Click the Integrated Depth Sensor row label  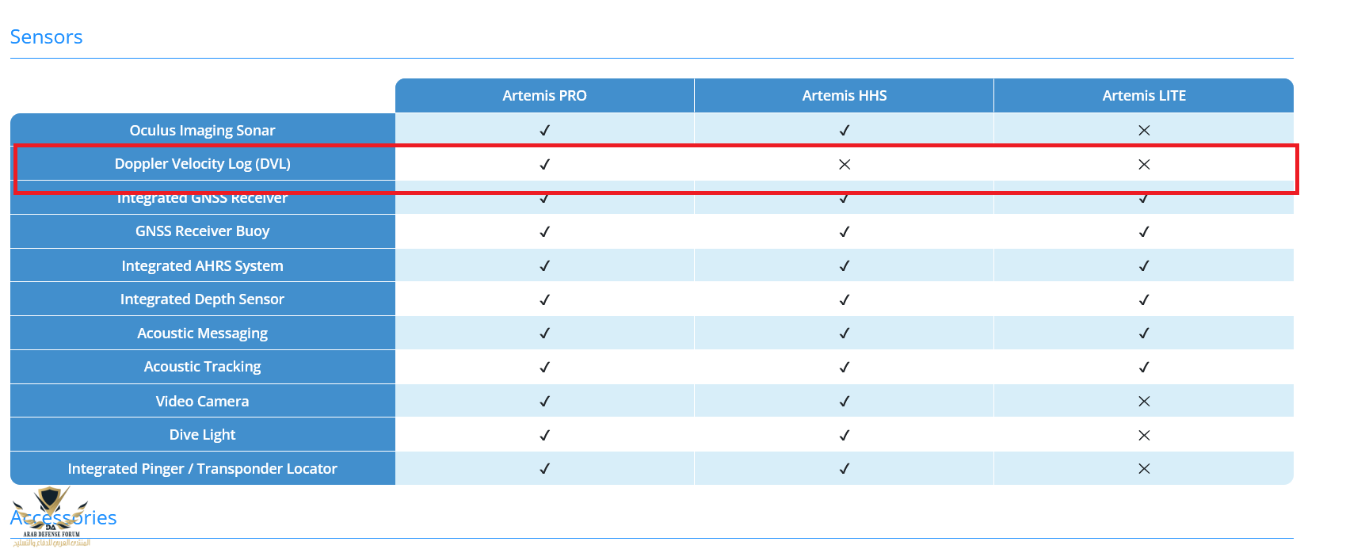(202, 299)
